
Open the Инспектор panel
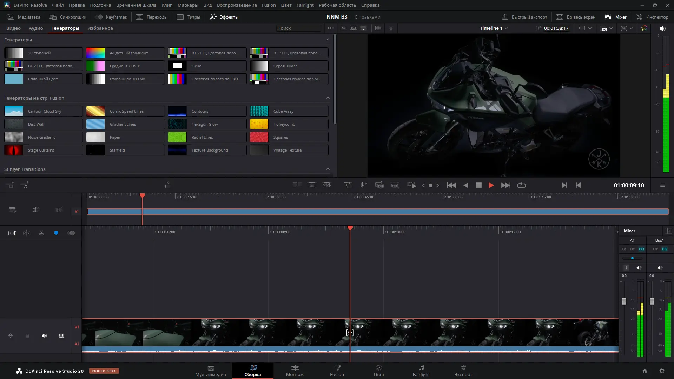pyautogui.click(x=652, y=17)
